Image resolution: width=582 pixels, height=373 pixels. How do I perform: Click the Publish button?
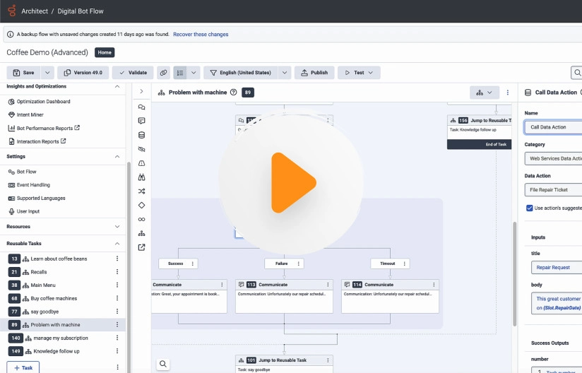[x=314, y=73]
